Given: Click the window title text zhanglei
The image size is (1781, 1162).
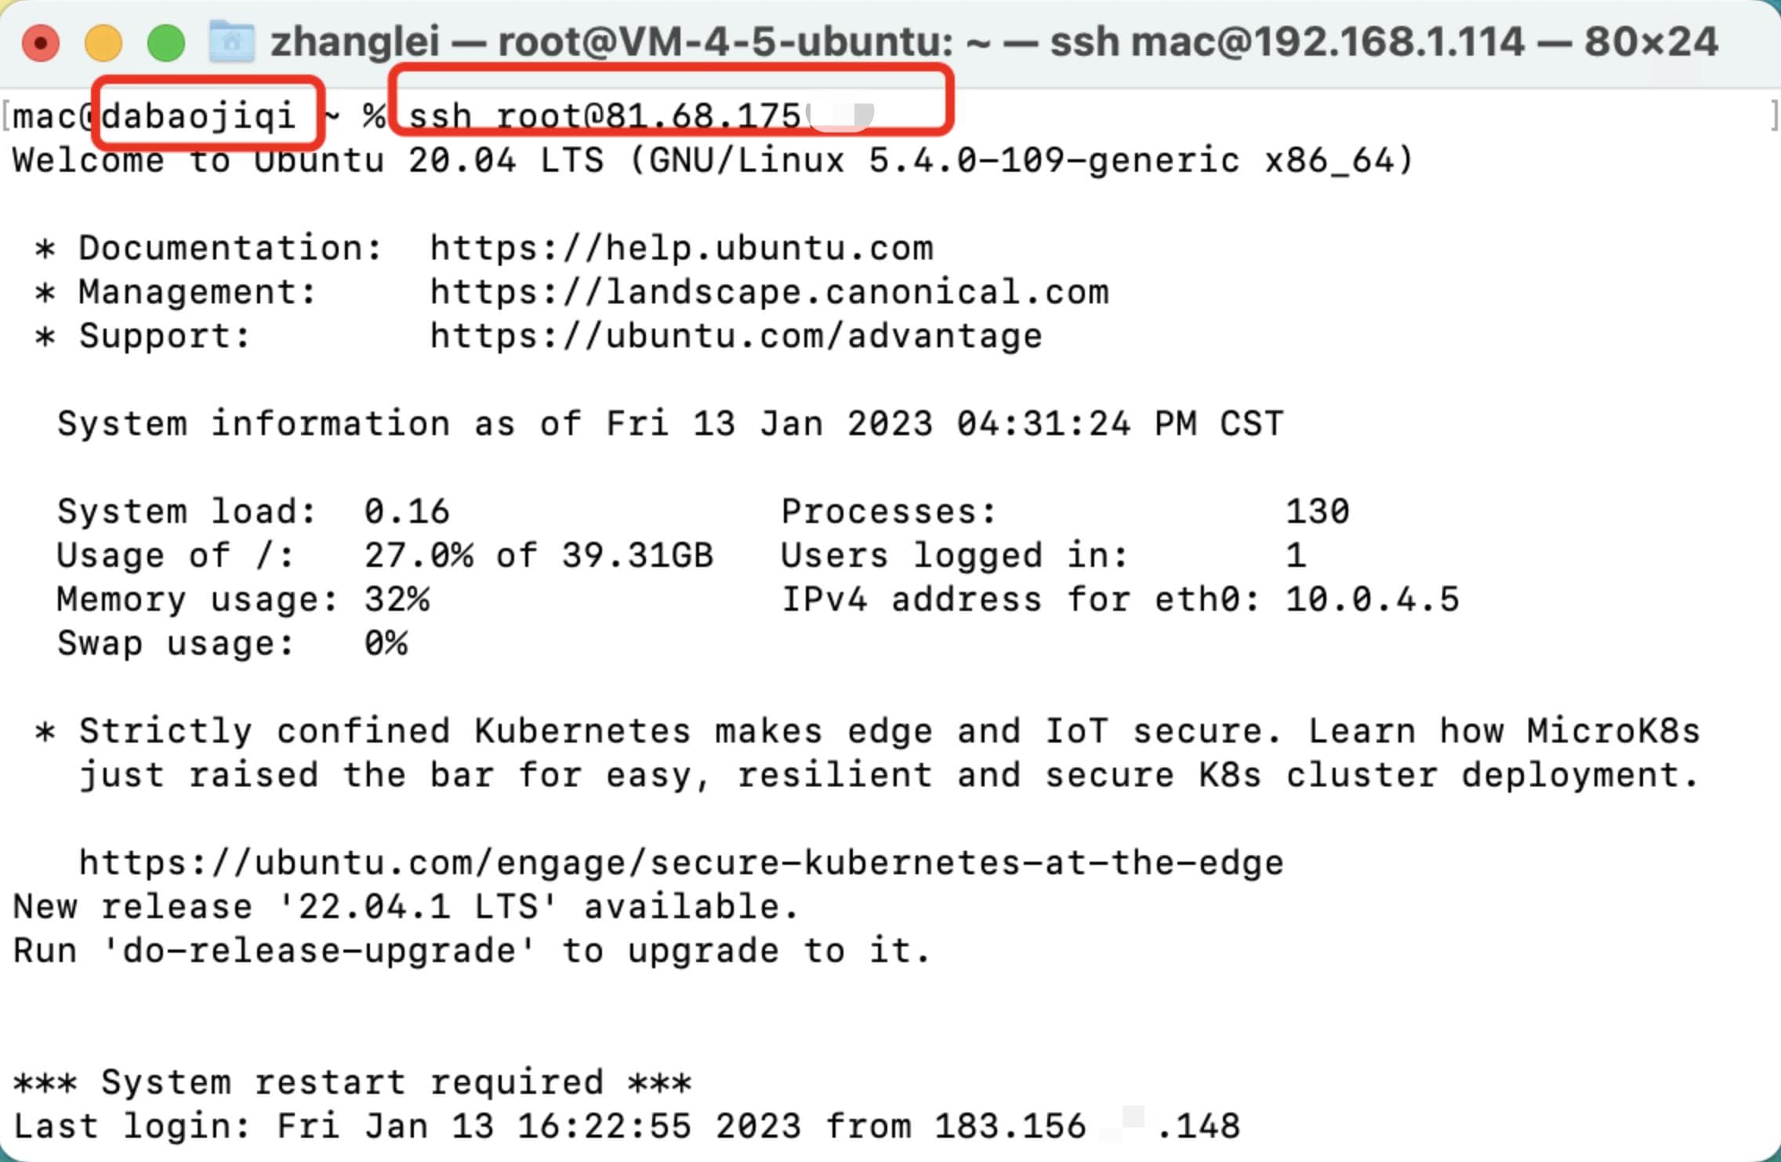Looking at the screenshot, I should (x=355, y=42).
